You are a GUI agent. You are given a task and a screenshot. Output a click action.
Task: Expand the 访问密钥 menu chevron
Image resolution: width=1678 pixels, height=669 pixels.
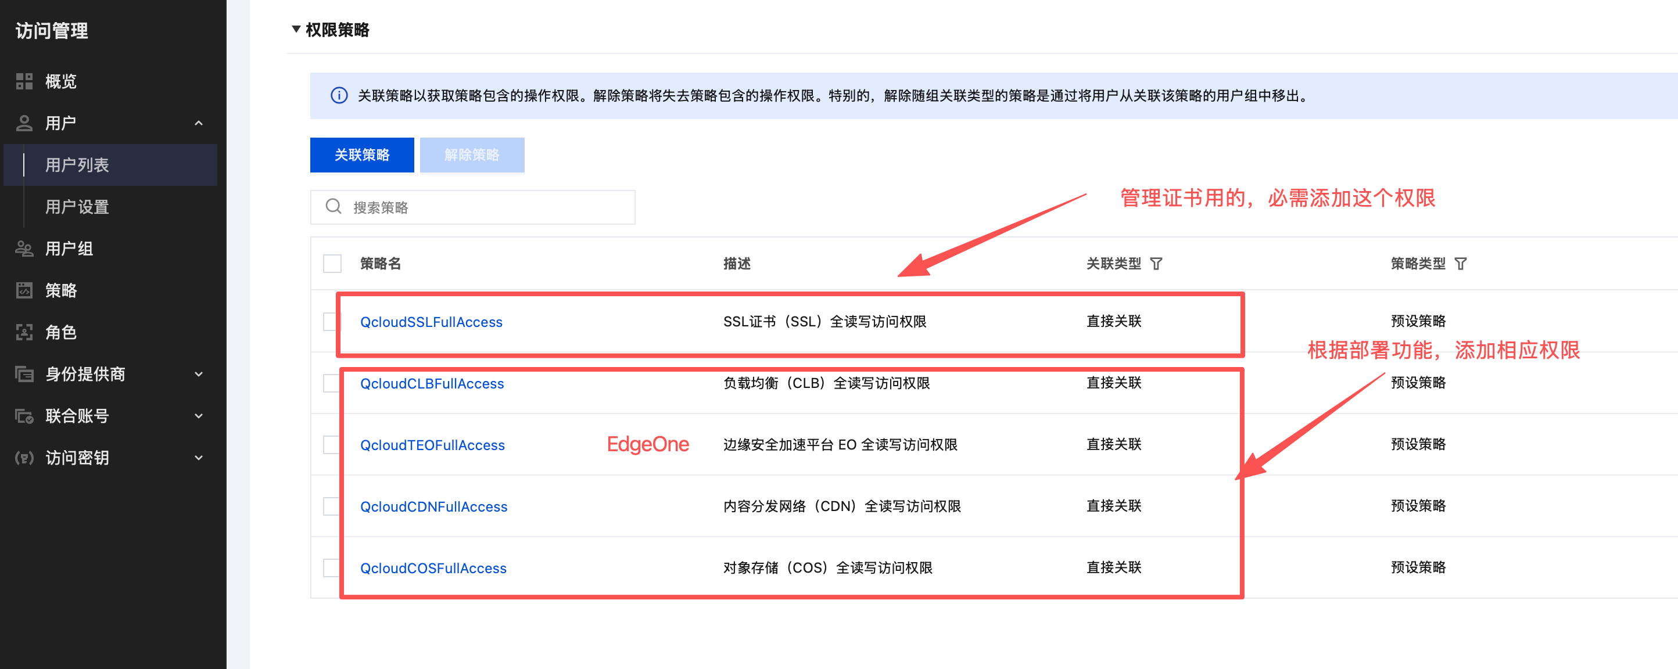[x=199, y=458]
